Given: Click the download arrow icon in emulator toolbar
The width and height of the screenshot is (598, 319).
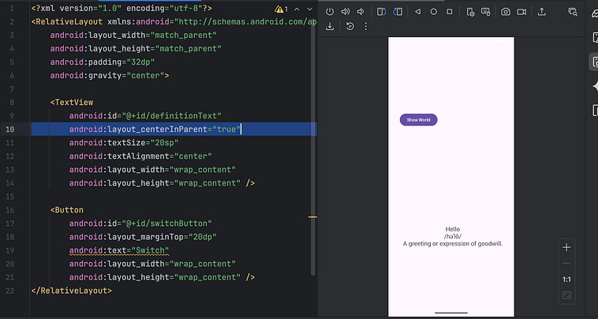Looking at the screenshot, I should click(x=330, y=26).
